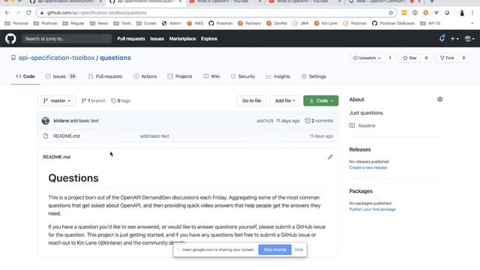Image resolution: width=480 pixels, height=270 pixels.
Task: Click Go to file button
Action: (x=252, y=100)
